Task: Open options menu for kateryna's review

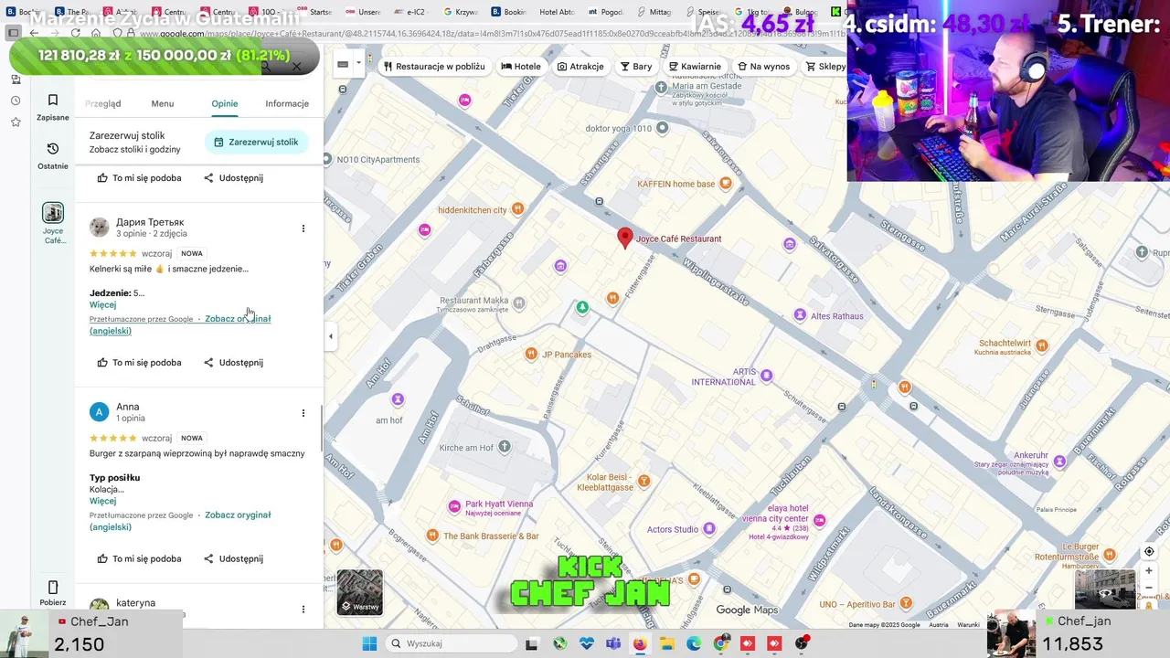Action: 303,609
